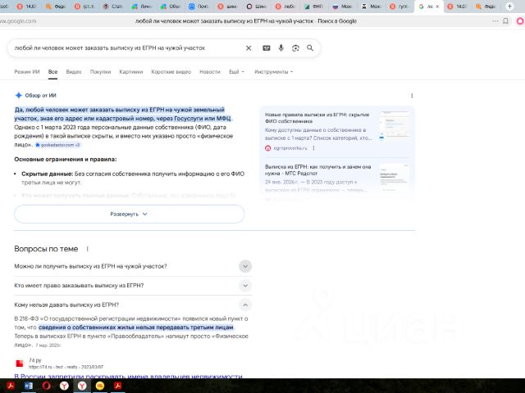Click the 74.ru URL breadcrumb
The width and height of the screenshot is (525, 393).
click(x=66, y=367)
